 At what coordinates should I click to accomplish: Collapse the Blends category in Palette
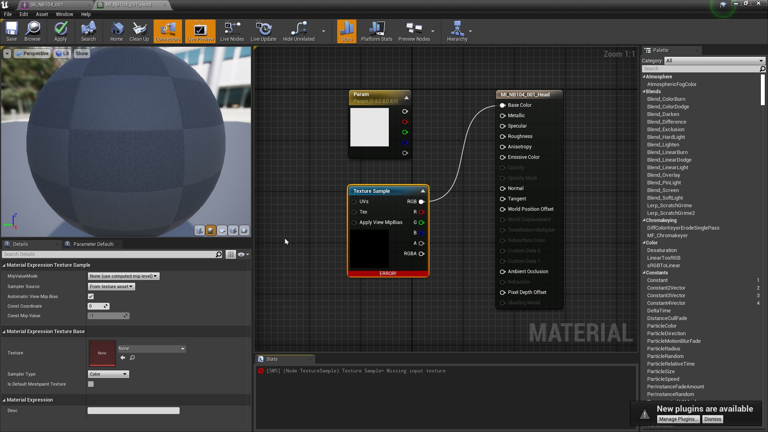[644, 92]
